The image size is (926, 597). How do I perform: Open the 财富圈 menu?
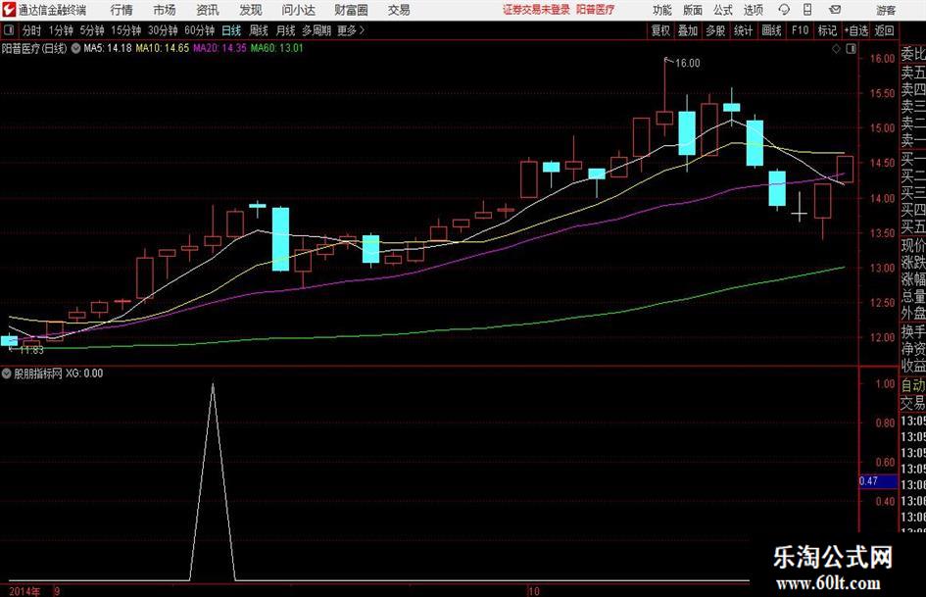(x=351, y=10)
